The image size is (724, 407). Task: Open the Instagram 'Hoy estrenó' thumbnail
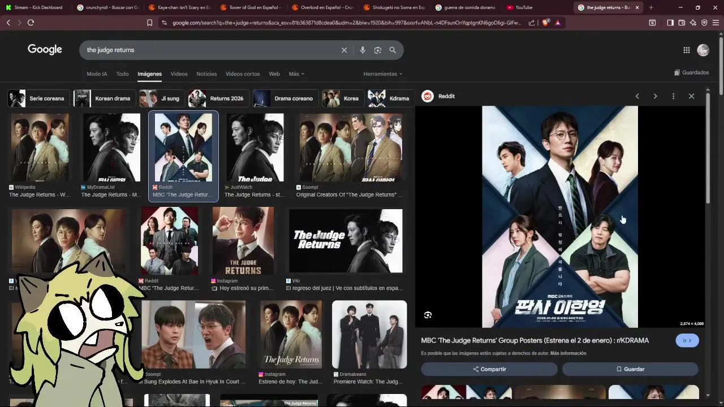[243, 241]
